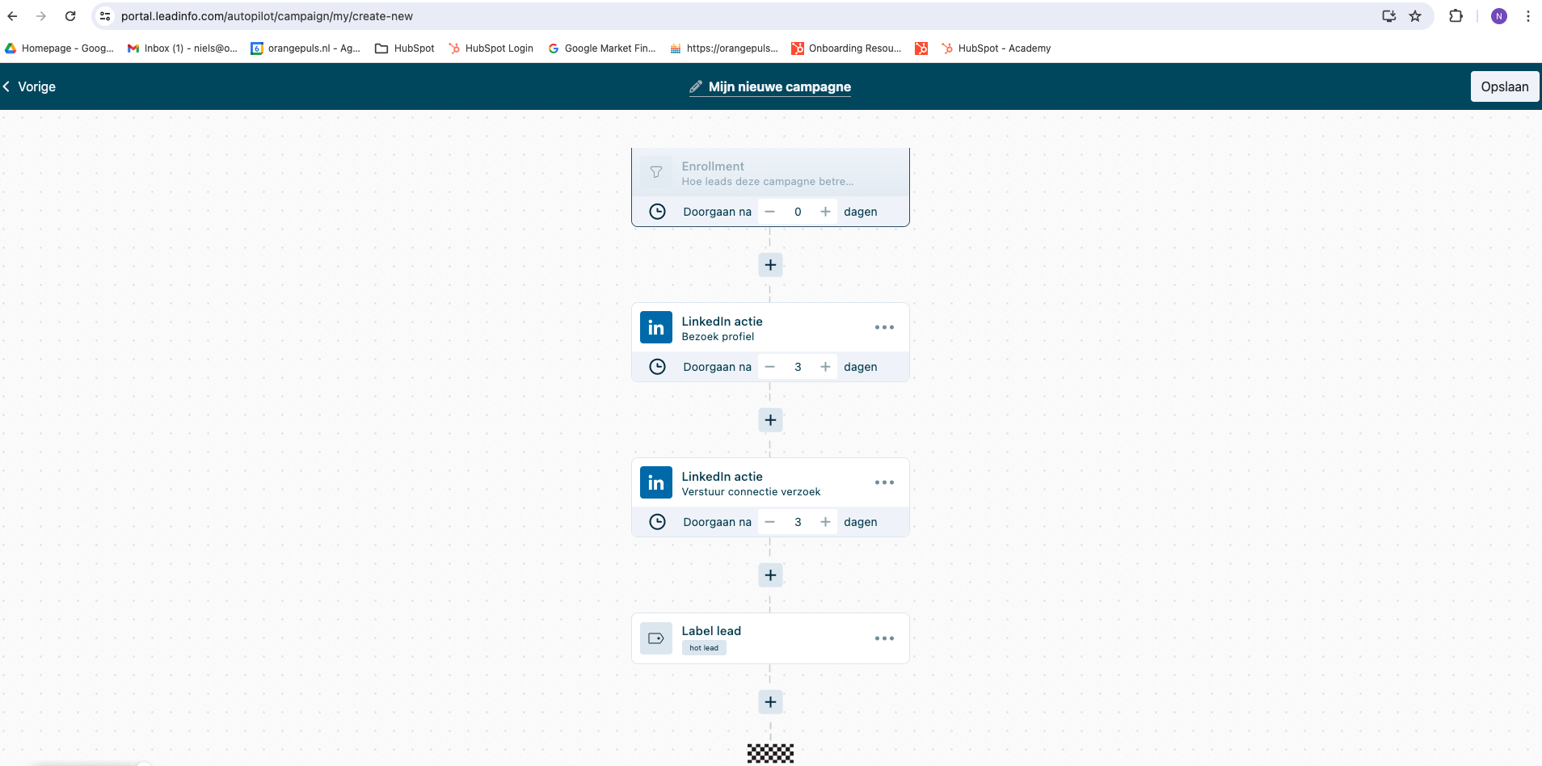Click browser back arrow

[x=12, y=16]
